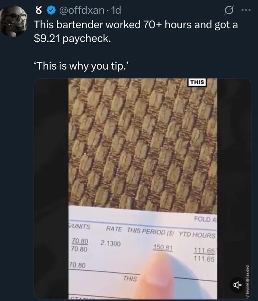Open the post via 1d timestamp
The width and height of the screenshot is (258, 301).
pyautogui.click(x=116, y=10)
